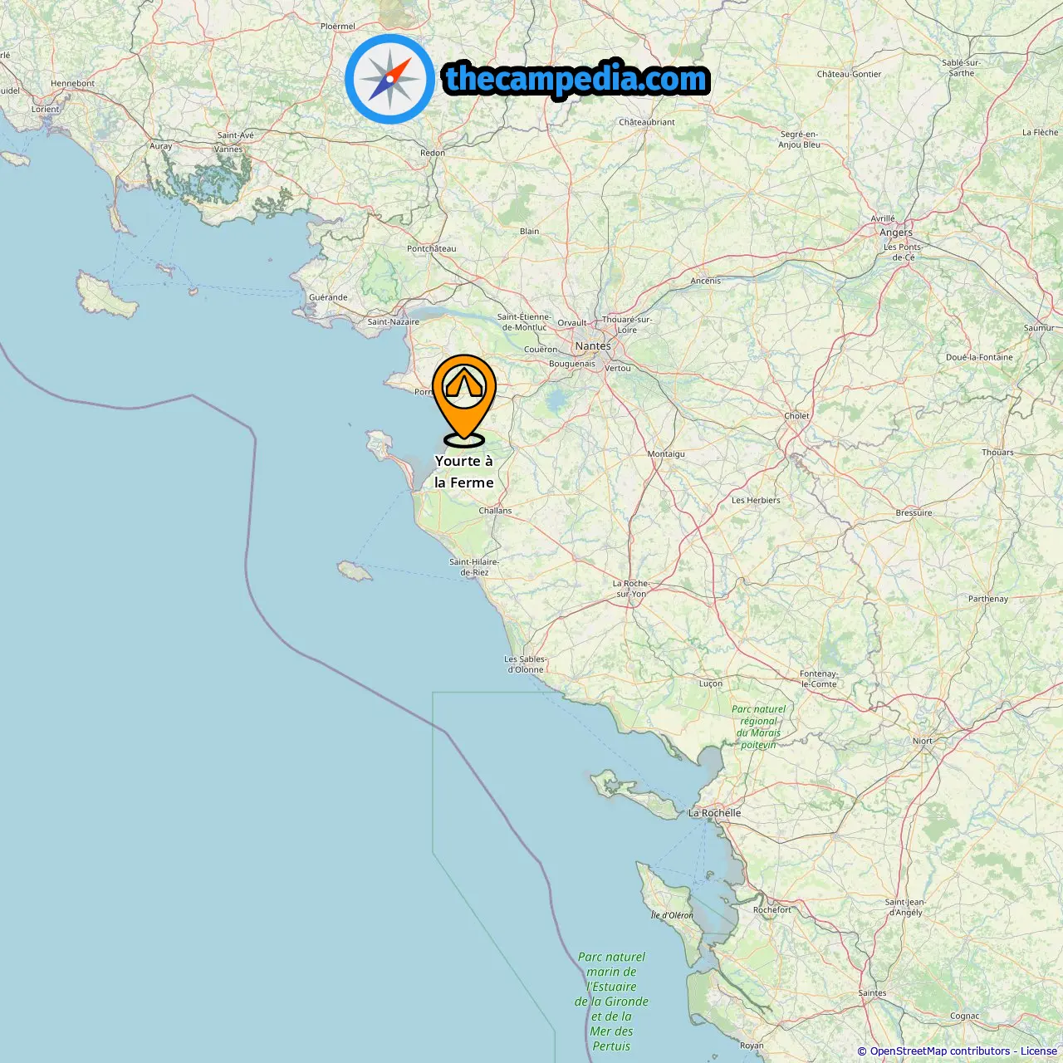Select the Vannes town label
1063x1063 pixels.
click(x=228, y=149)
